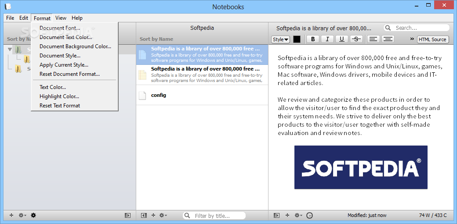
Task: Click the panel toggle arrow in editor footer
Action: point(276,215)
